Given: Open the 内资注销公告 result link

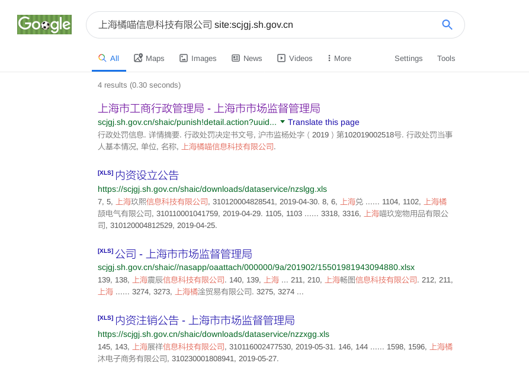Looking at the screenshot, I should coord(205,320).
